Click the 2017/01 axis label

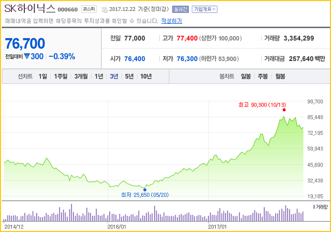pos(217,227)
